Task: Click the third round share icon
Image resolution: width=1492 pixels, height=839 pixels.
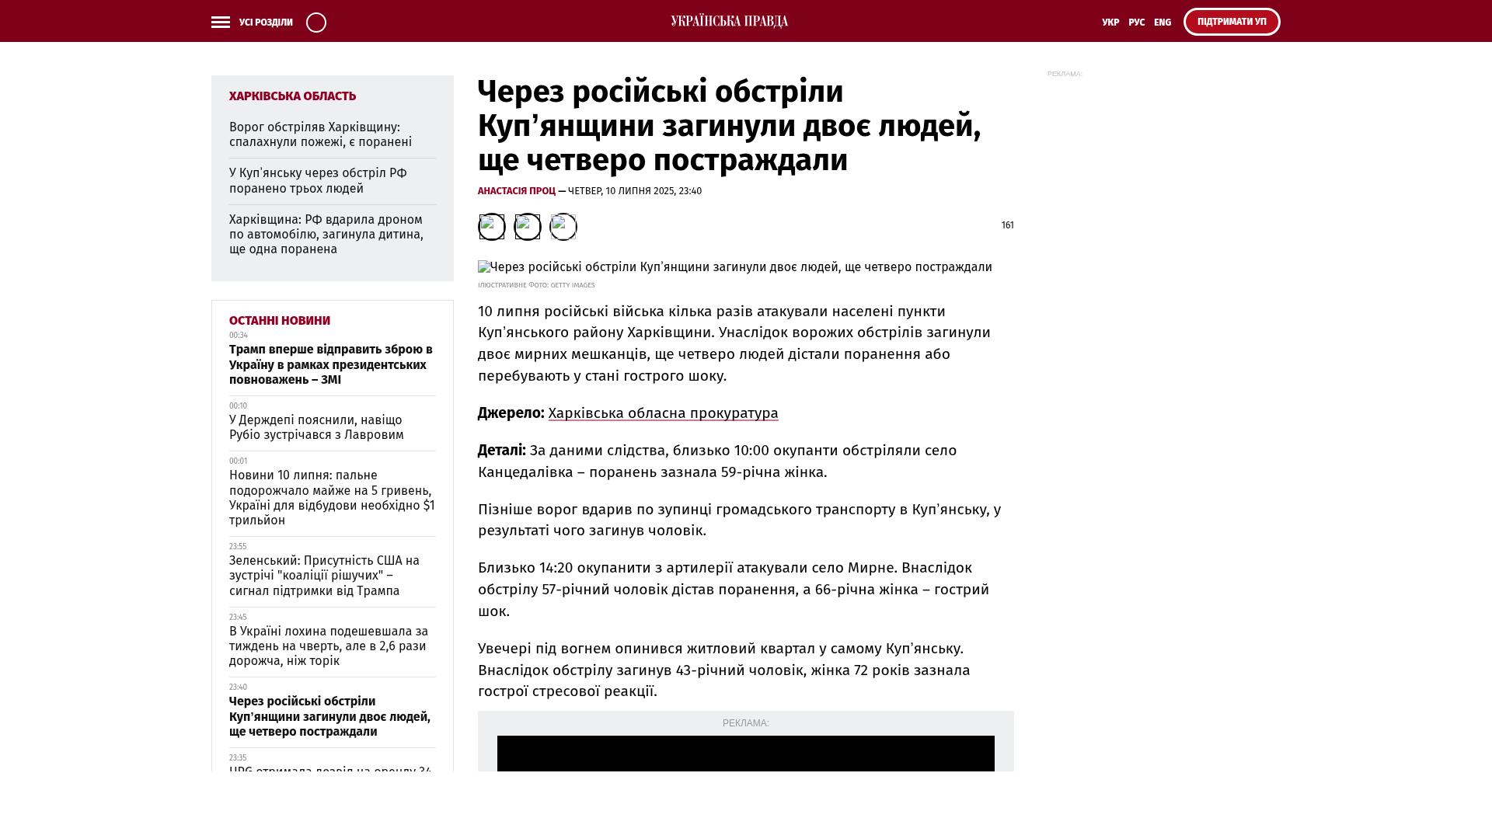Action: tap(563, 227)
